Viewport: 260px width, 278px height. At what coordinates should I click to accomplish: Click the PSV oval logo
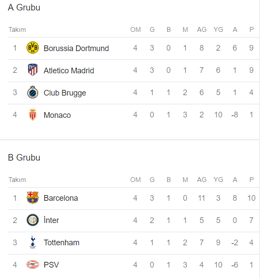[x=33, y=264]
